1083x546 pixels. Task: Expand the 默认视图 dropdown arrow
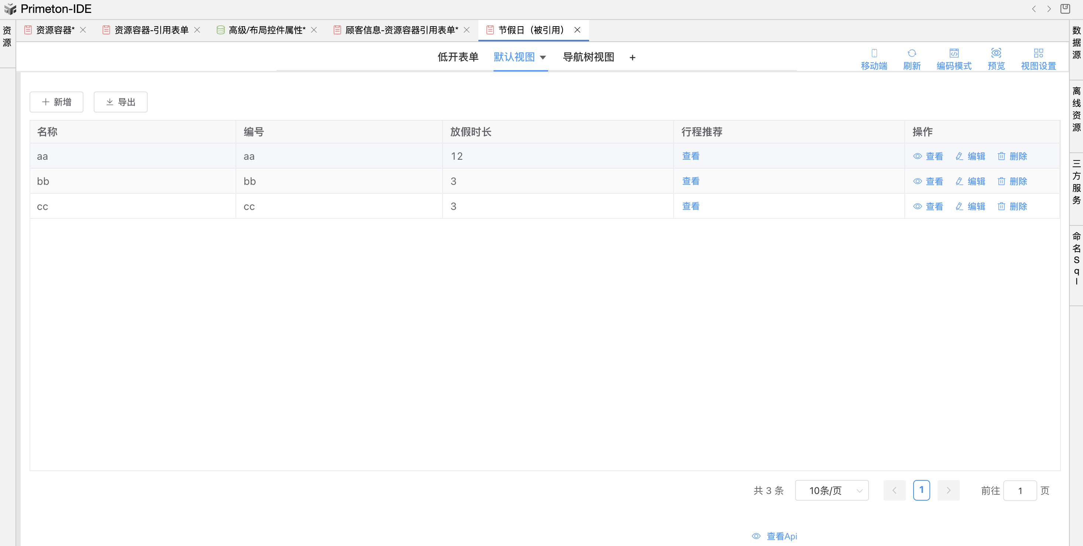tap(543, 58)
